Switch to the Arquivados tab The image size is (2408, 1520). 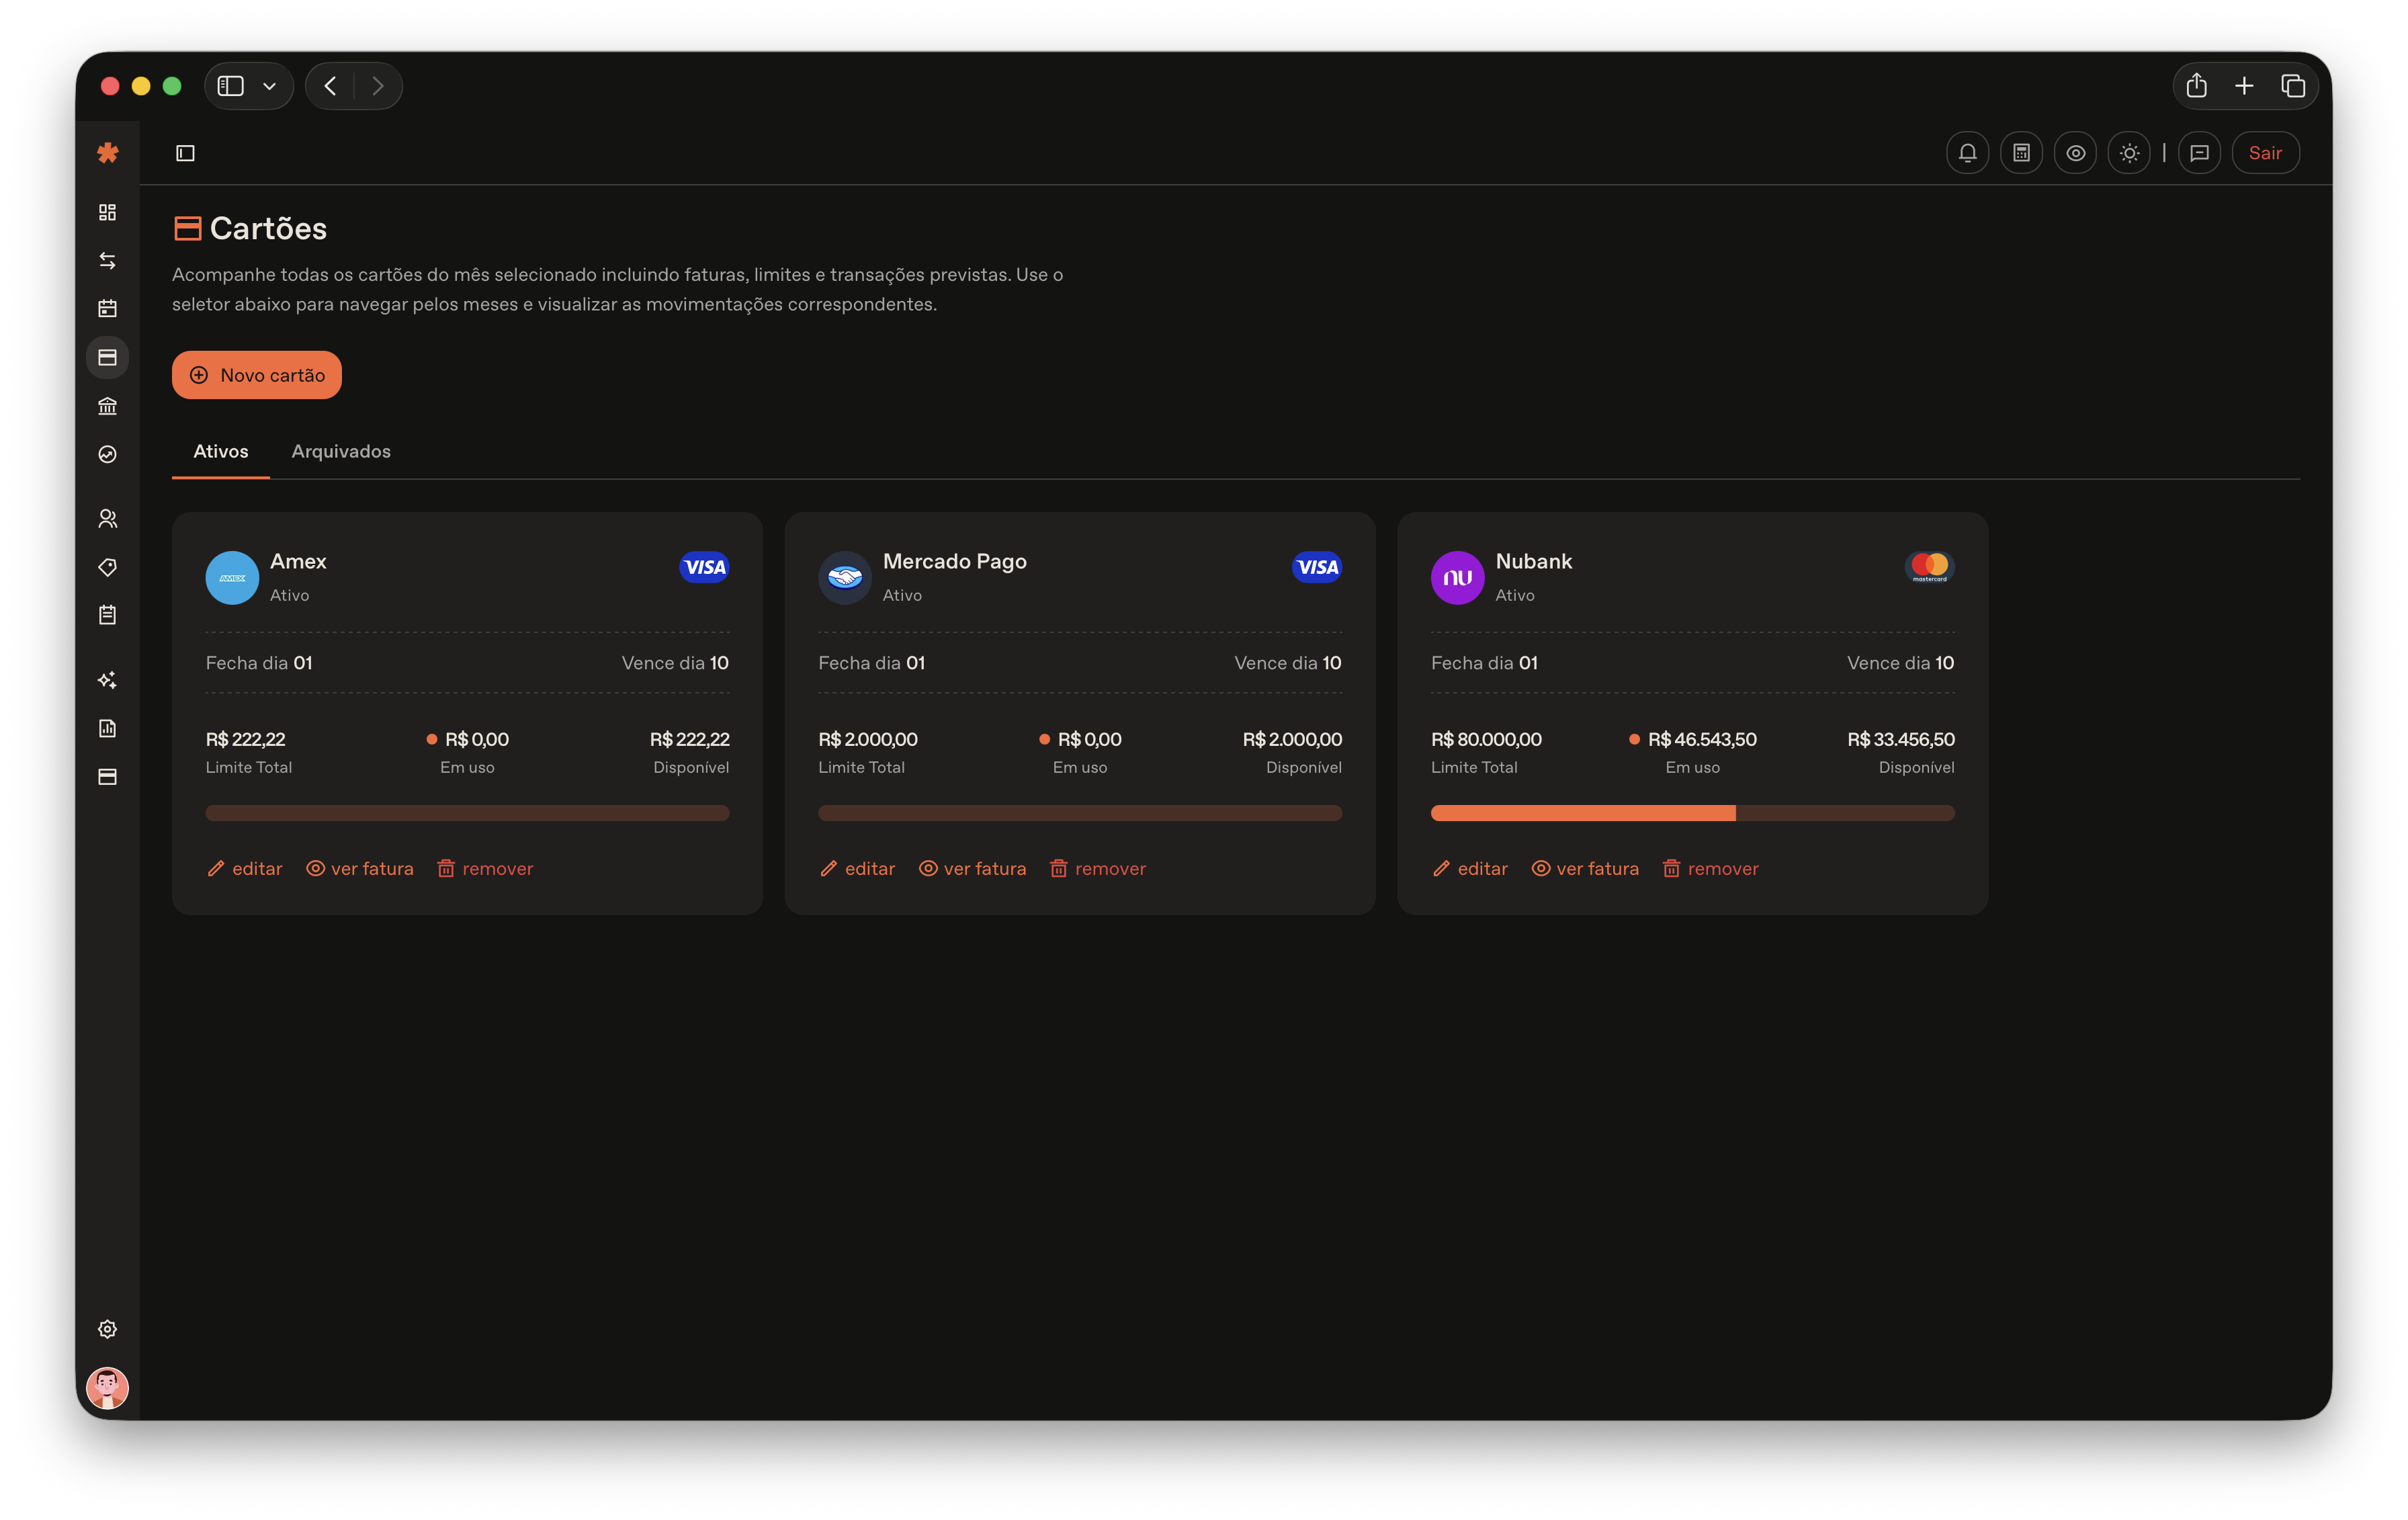pyautogui.click(x=341, y=451)
